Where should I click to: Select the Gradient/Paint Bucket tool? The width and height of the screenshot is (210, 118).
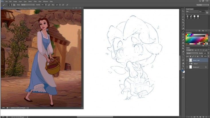pos(183,43)
